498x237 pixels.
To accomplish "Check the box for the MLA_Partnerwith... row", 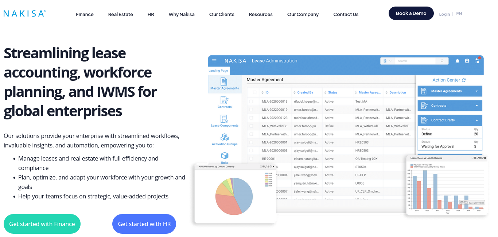I will pyautogui.click(x=251, y=134).
